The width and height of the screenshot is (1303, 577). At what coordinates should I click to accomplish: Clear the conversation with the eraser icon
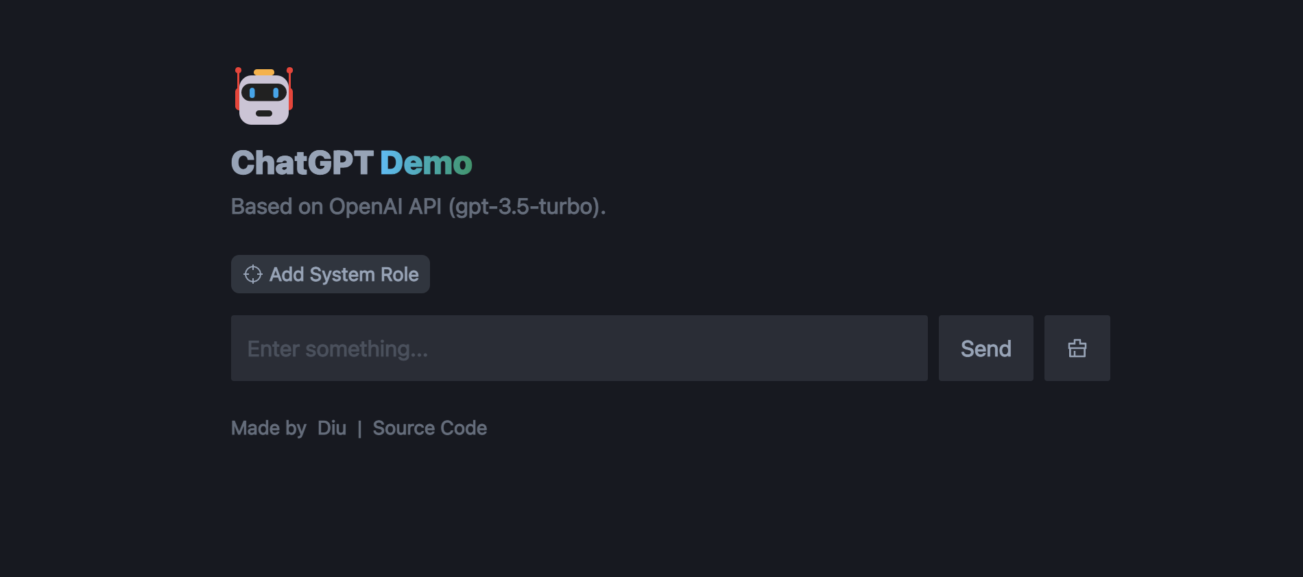coord(1077,348)
